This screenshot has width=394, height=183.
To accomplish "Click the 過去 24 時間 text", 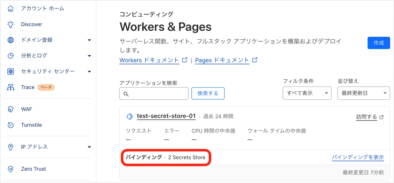I will [218, 116].
